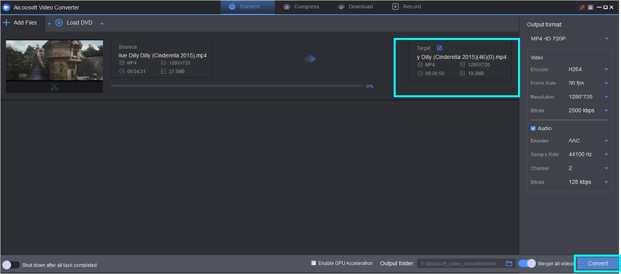The image size is (621, 274).
Task: Open the 2500 kbps video bitrate dropdown
Action: [x=588, y=111]
